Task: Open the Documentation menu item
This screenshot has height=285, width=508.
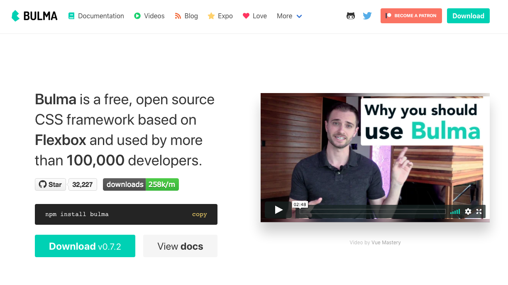Action: [96, 16]
